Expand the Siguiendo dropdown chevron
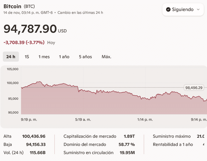The width and height of the screenshot is (207, 161). pos(198,9)
